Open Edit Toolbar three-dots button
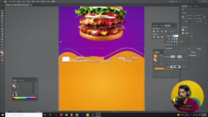This screenshot has height=117, width=208. (2, 64)
